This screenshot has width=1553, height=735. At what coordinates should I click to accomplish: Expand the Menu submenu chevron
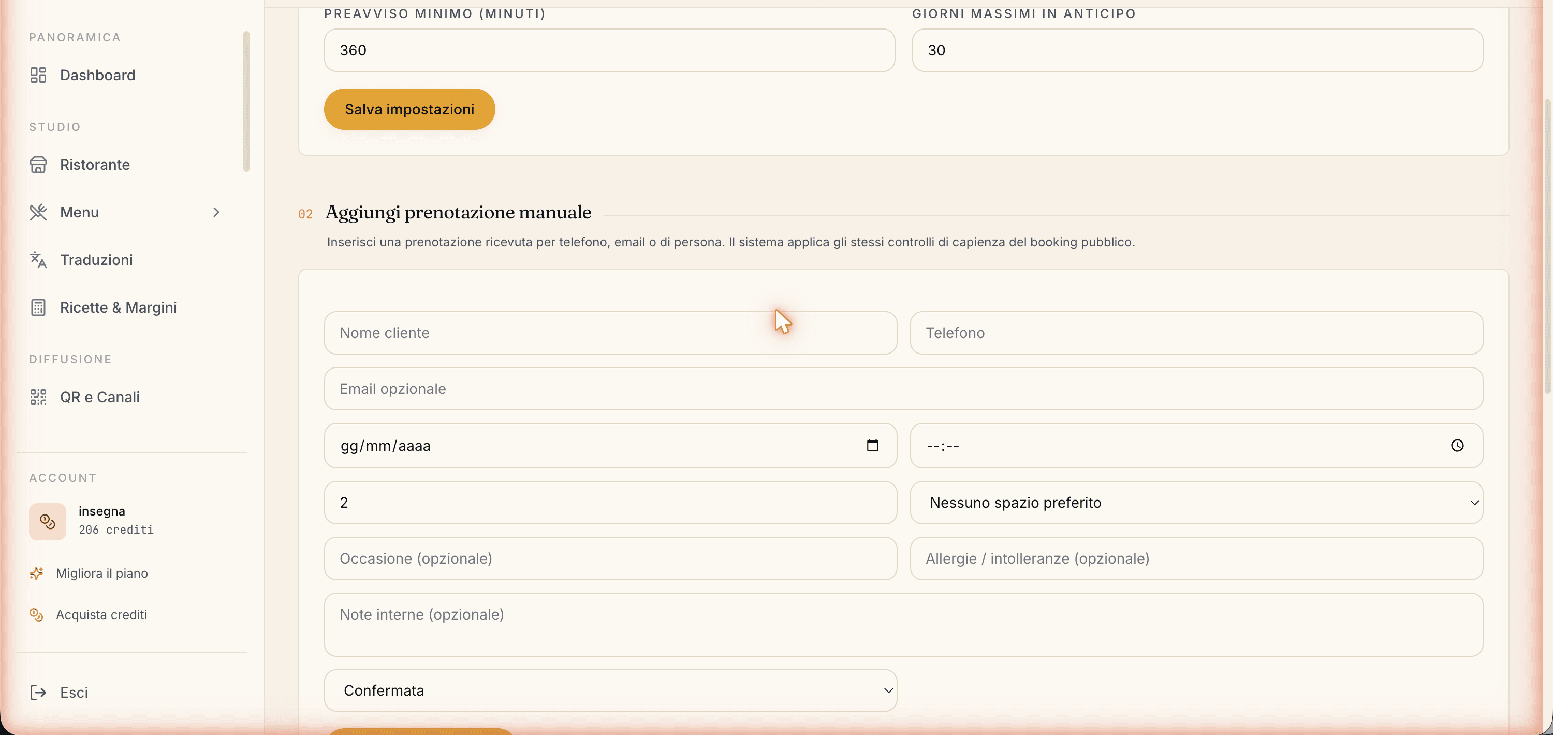(x=216, y=212)
